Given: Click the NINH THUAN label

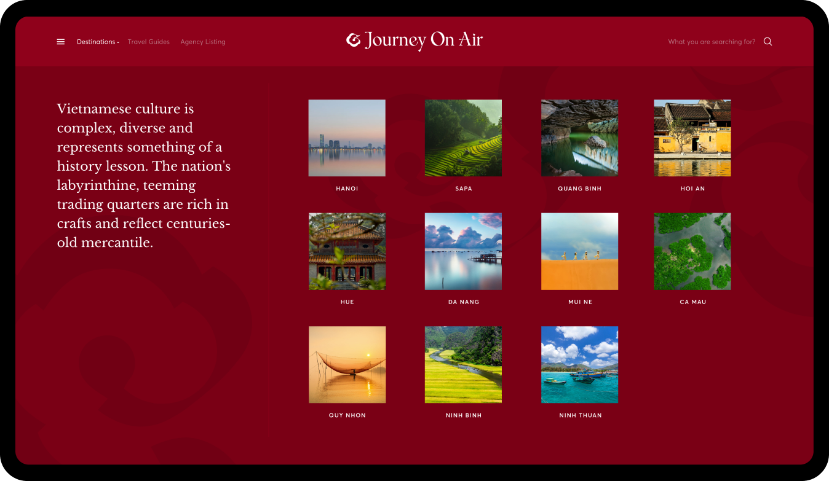Looking at the screenshot, I should 581,415.
